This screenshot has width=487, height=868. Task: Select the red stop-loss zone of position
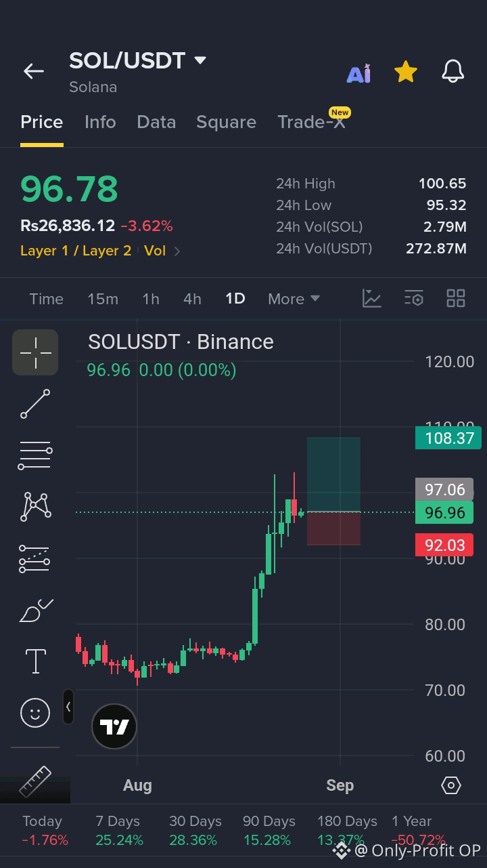pos(333,529)
